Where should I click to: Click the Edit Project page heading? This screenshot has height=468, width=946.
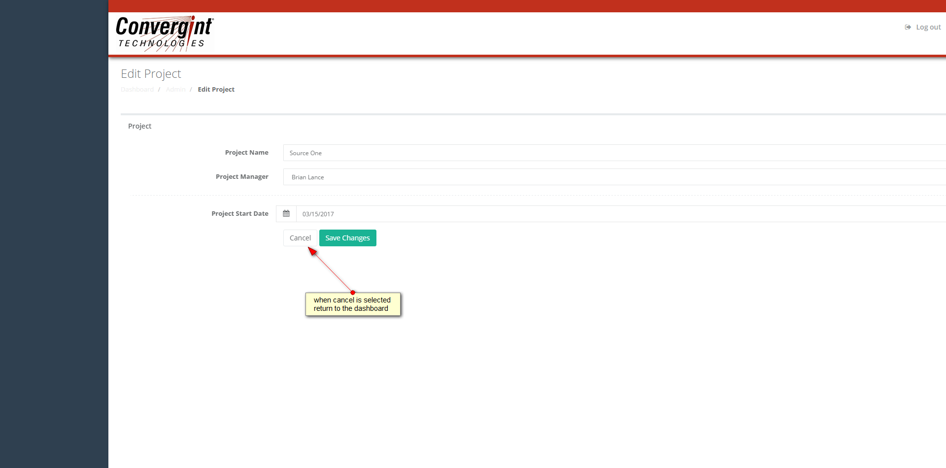(151, 74)
